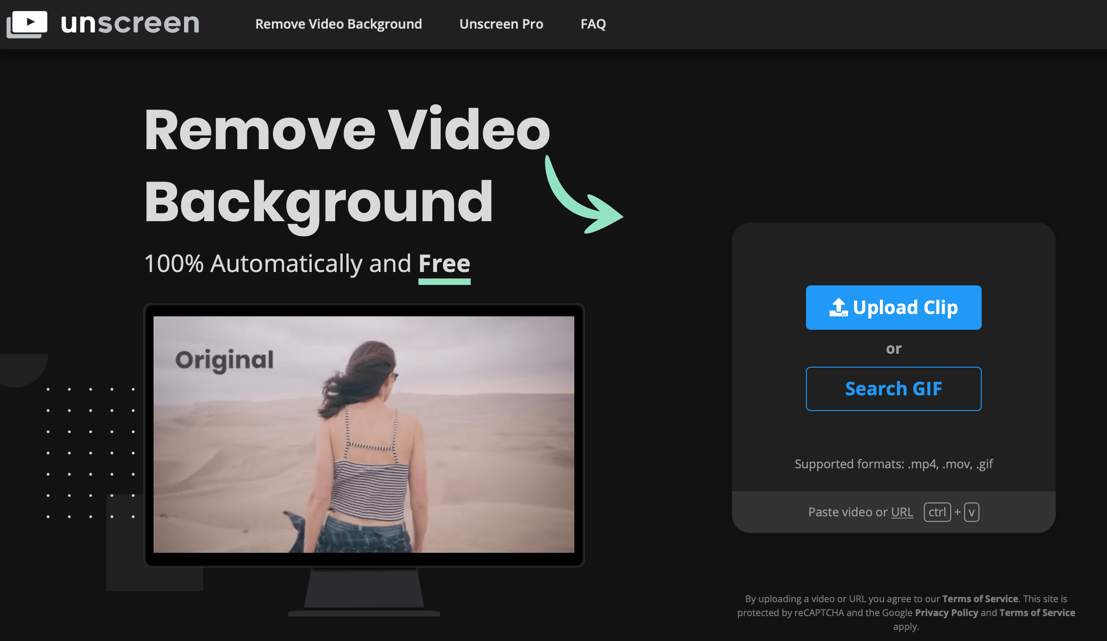This screenshot has width=1107, height=641.
Task: Click the Search GIF icon button
Action: [x=893, y=388]
